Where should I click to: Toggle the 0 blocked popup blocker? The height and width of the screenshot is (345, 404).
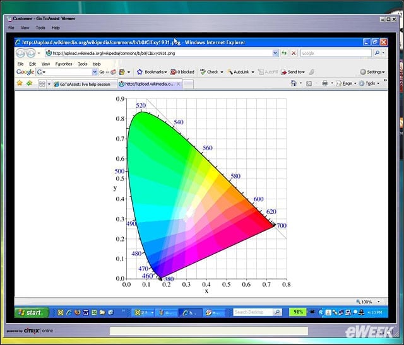click(x=182, y=72)
